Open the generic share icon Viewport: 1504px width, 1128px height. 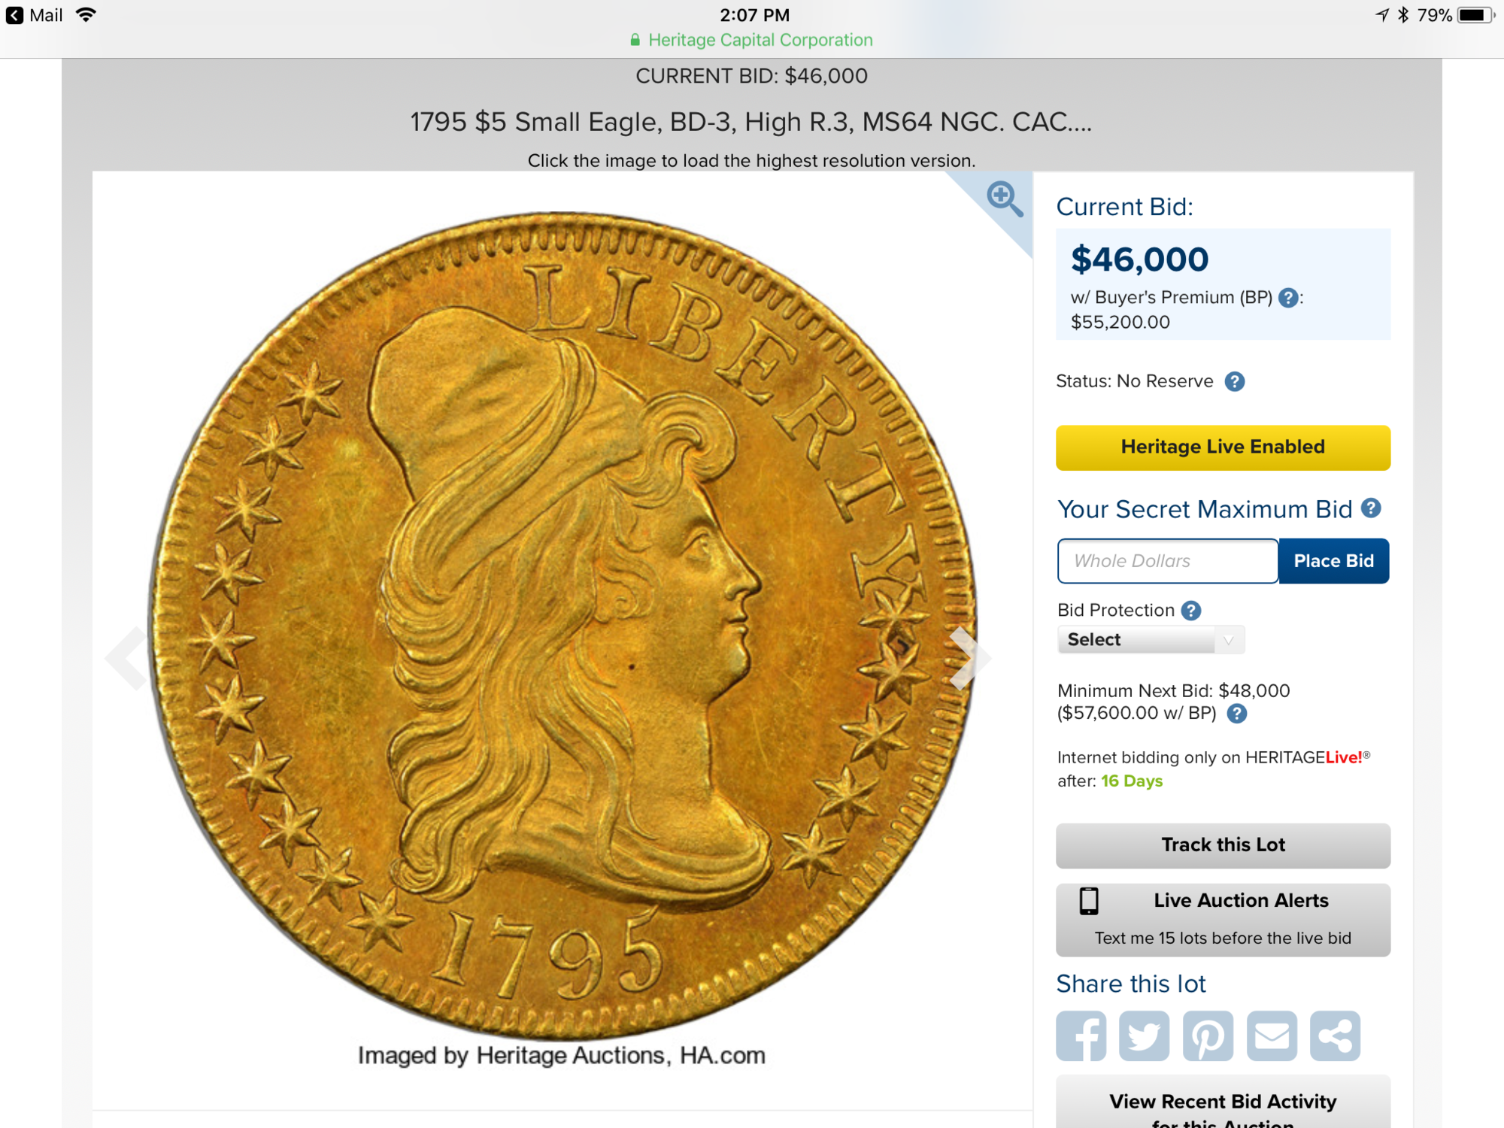1335,1036
